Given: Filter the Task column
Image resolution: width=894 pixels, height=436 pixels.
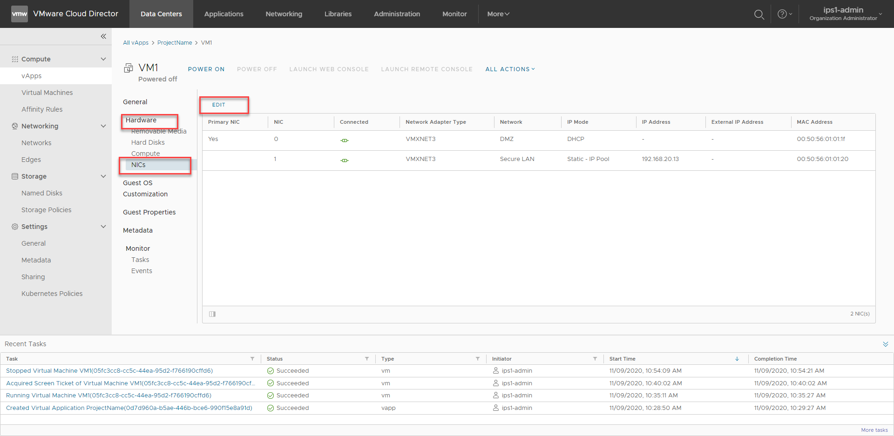Looking at the screenshot, I should (252, 359).
